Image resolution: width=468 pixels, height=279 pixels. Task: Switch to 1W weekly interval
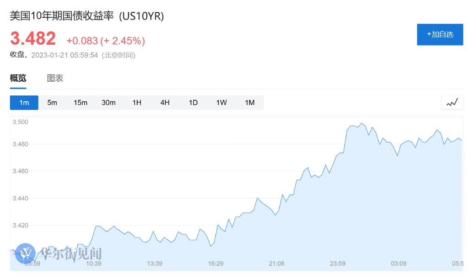coord(221,103)
